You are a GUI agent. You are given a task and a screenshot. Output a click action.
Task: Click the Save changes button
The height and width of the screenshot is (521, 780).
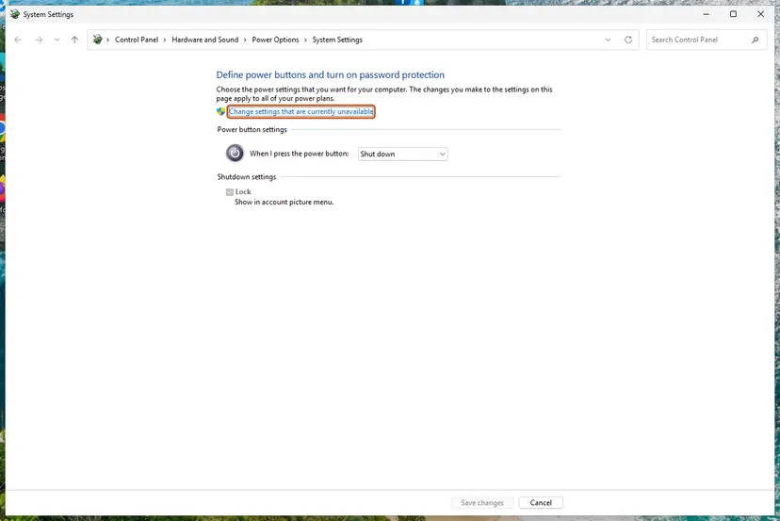[x=482, y=502]
